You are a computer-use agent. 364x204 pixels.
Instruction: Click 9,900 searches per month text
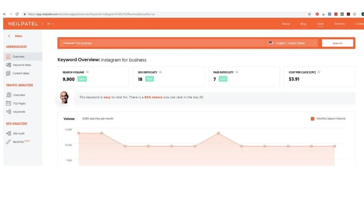click(98, 118)
